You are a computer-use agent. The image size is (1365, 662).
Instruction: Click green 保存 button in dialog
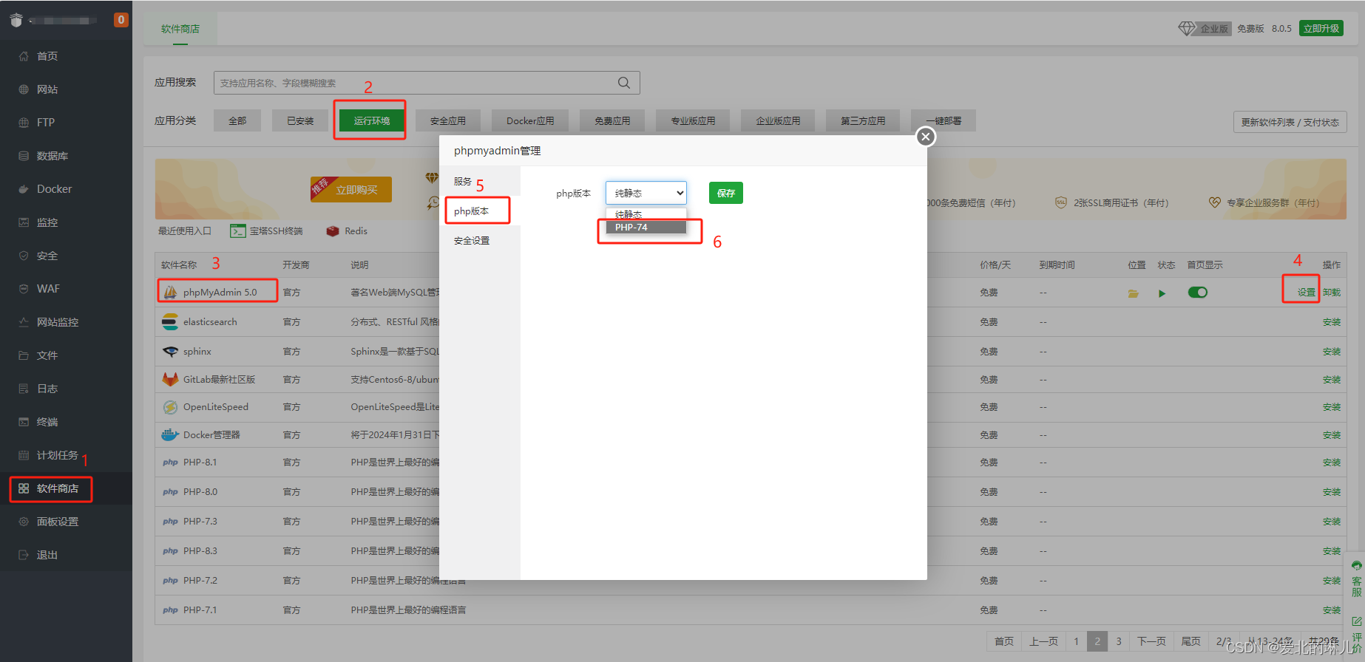(x=726, y=193)
